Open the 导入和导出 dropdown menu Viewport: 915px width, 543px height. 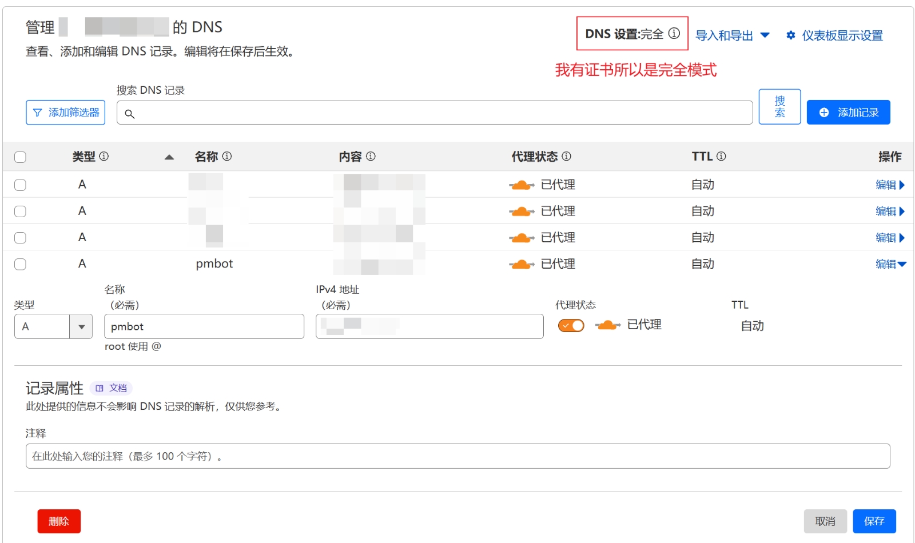732,35
